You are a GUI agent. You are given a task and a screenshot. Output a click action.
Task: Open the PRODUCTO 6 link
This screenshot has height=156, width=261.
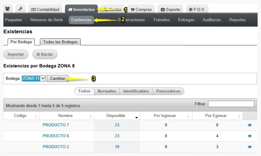coord(56,136)
